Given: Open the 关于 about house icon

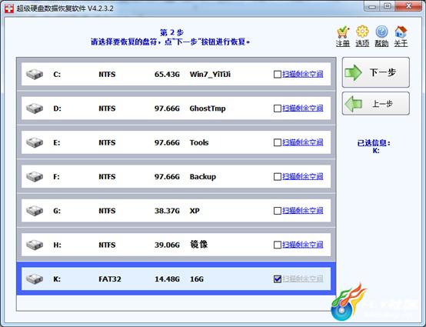Looking at the screenshot, I should click(401, 32).
